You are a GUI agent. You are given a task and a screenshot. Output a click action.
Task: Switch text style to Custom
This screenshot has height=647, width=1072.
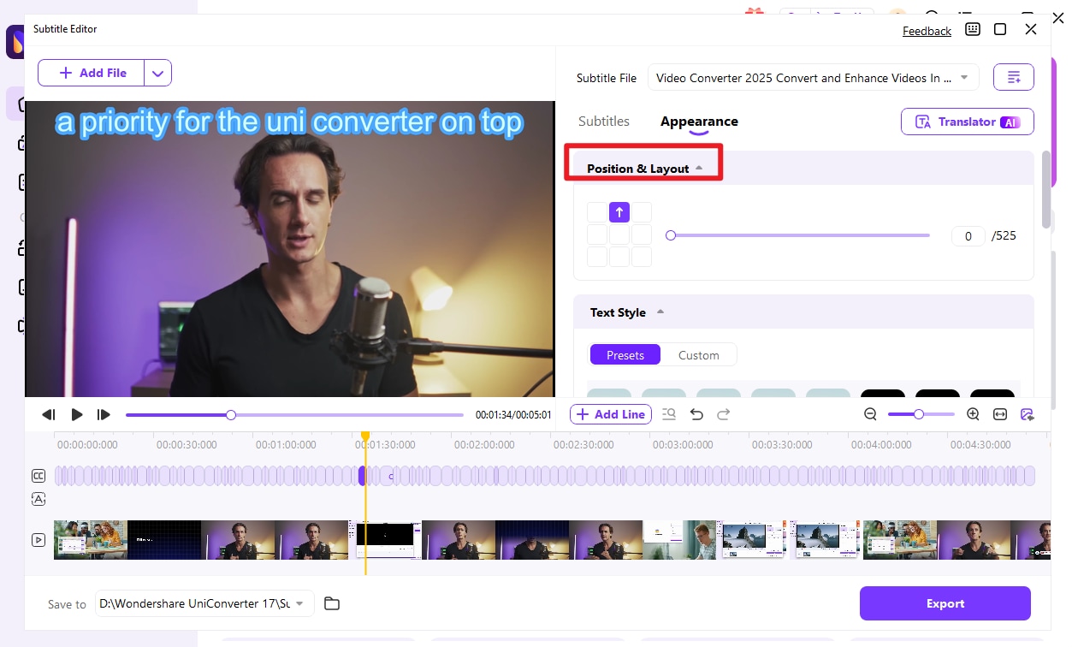pos(699,354)
